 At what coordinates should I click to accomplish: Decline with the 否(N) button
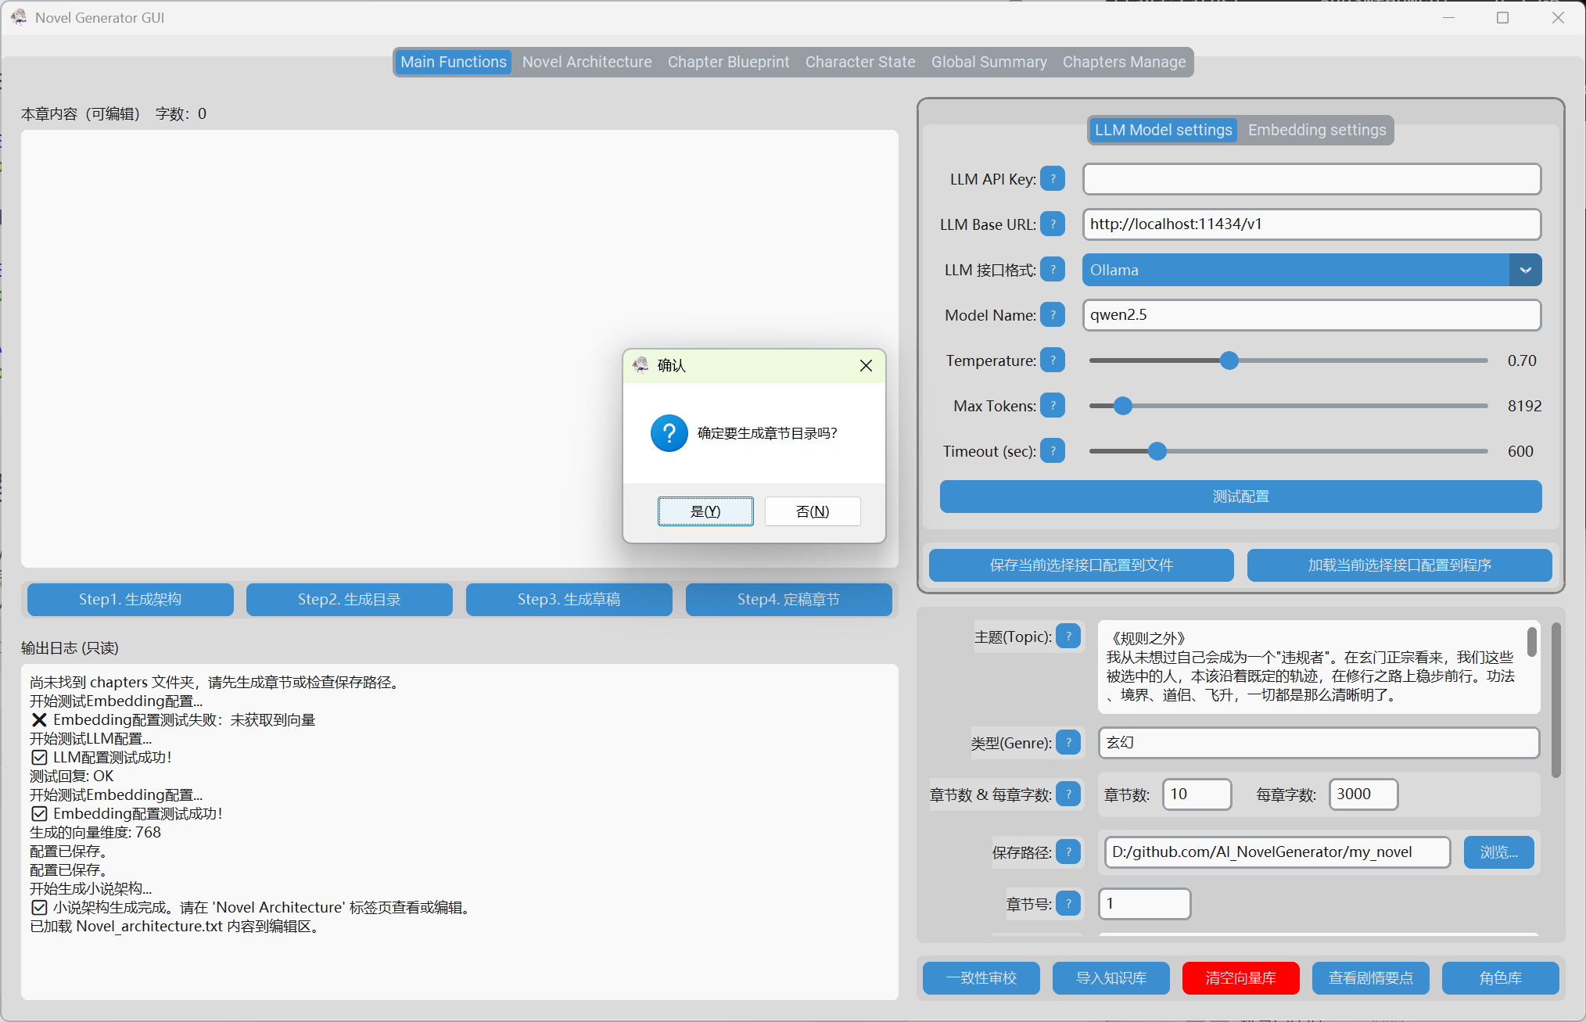coord(813,511)
